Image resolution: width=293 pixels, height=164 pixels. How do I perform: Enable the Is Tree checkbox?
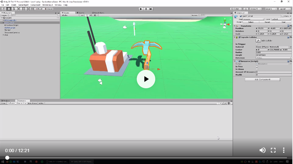coord(257,67)
